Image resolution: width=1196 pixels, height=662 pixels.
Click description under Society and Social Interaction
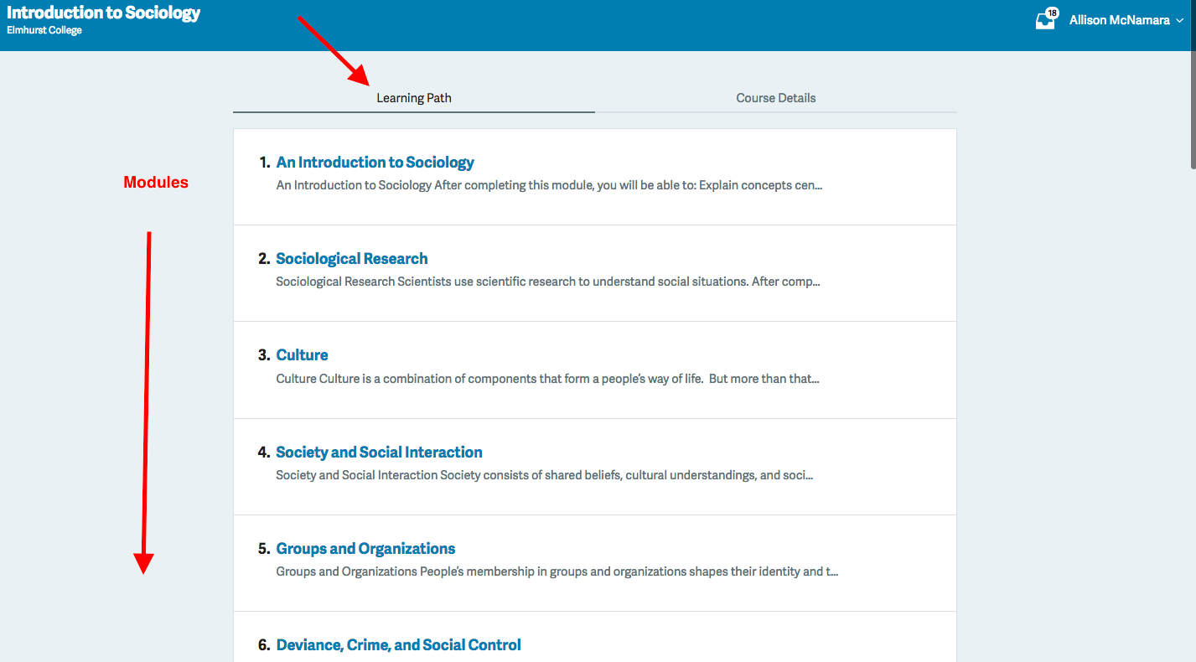tap(544, 476)
